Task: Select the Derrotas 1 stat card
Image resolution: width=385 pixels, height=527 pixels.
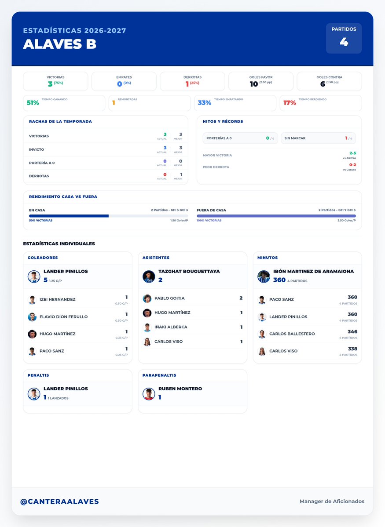Action: coord(193,81)
